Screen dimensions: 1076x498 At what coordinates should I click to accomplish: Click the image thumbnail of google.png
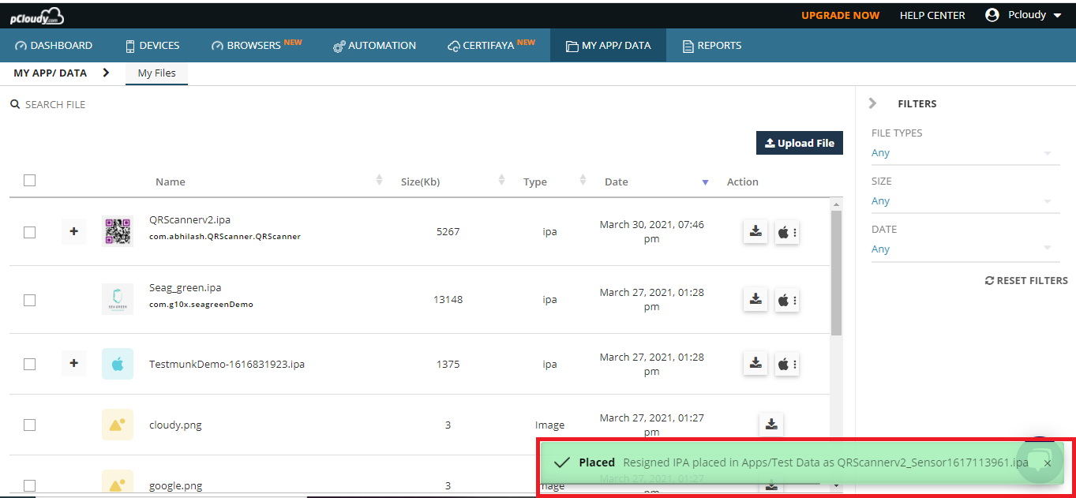118,483
